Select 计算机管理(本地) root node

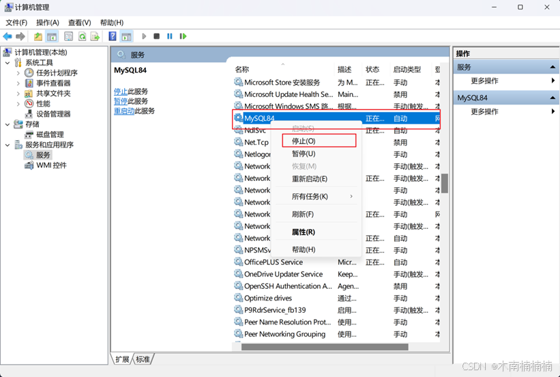click(x=41, y=53)
